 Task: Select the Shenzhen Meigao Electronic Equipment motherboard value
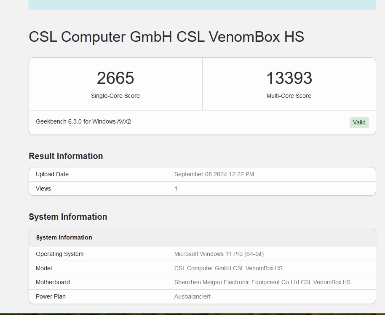262,282
